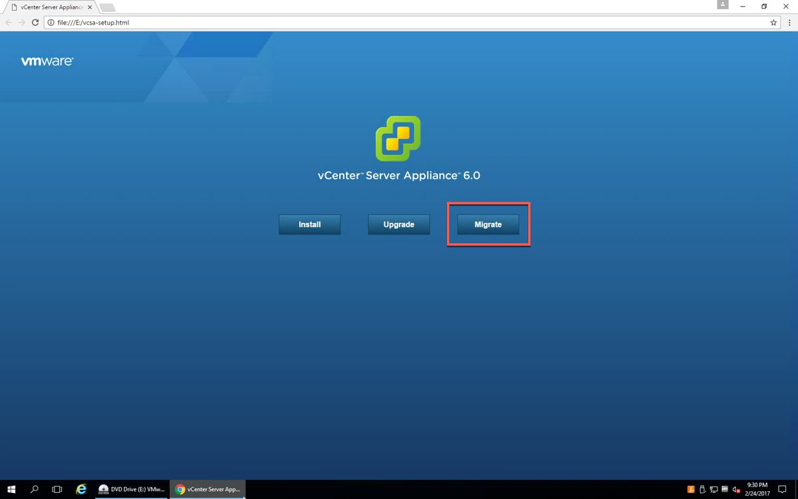This screenshot has height=499, width=798.
Task: Open the Windows Start menu
Action: 11,489
